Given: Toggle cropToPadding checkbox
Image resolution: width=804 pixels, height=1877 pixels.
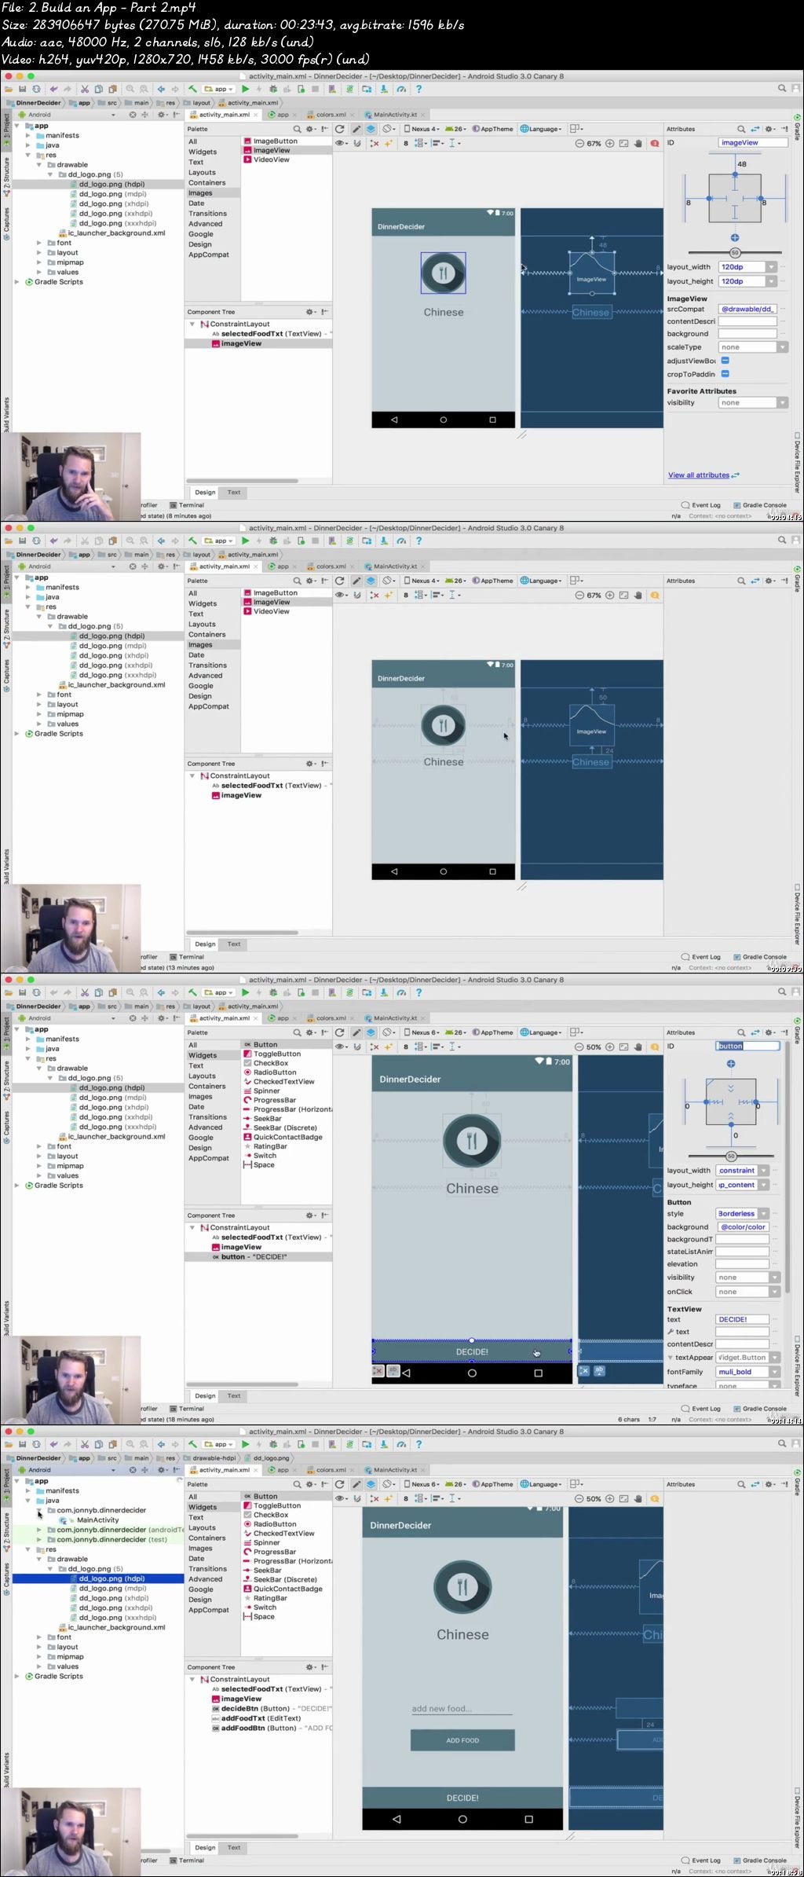Looking at the screenshot, I should 725,374.
